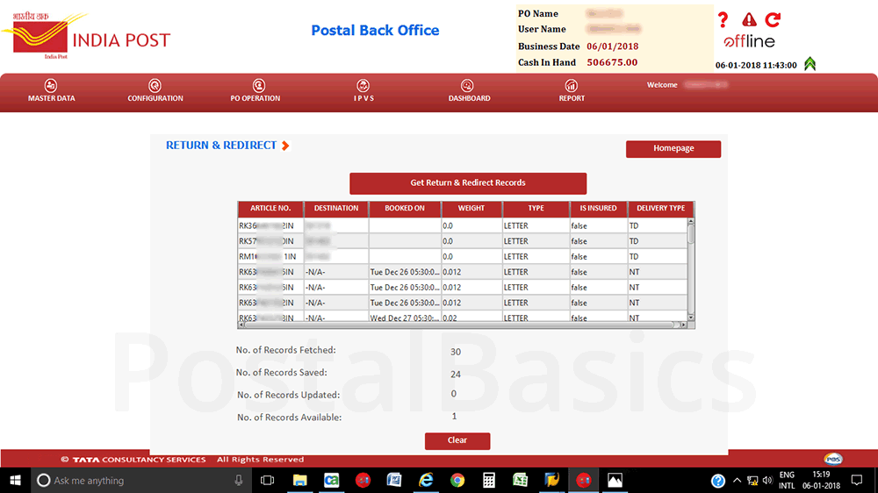The image size is (878, 493).
Task: Click the Get Return & Redirect Records button
Action: coord(468,183)
